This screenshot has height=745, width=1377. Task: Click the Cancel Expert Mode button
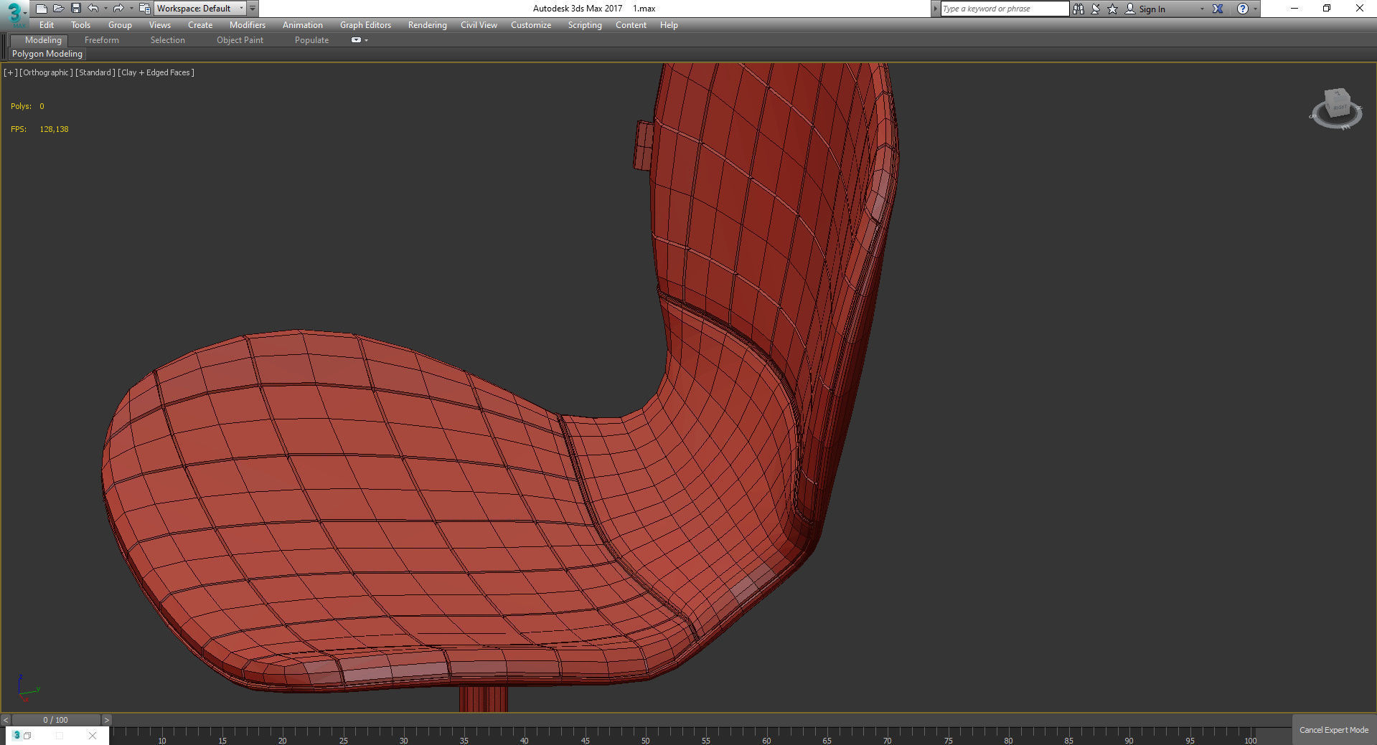click(x=1333, y=730)
